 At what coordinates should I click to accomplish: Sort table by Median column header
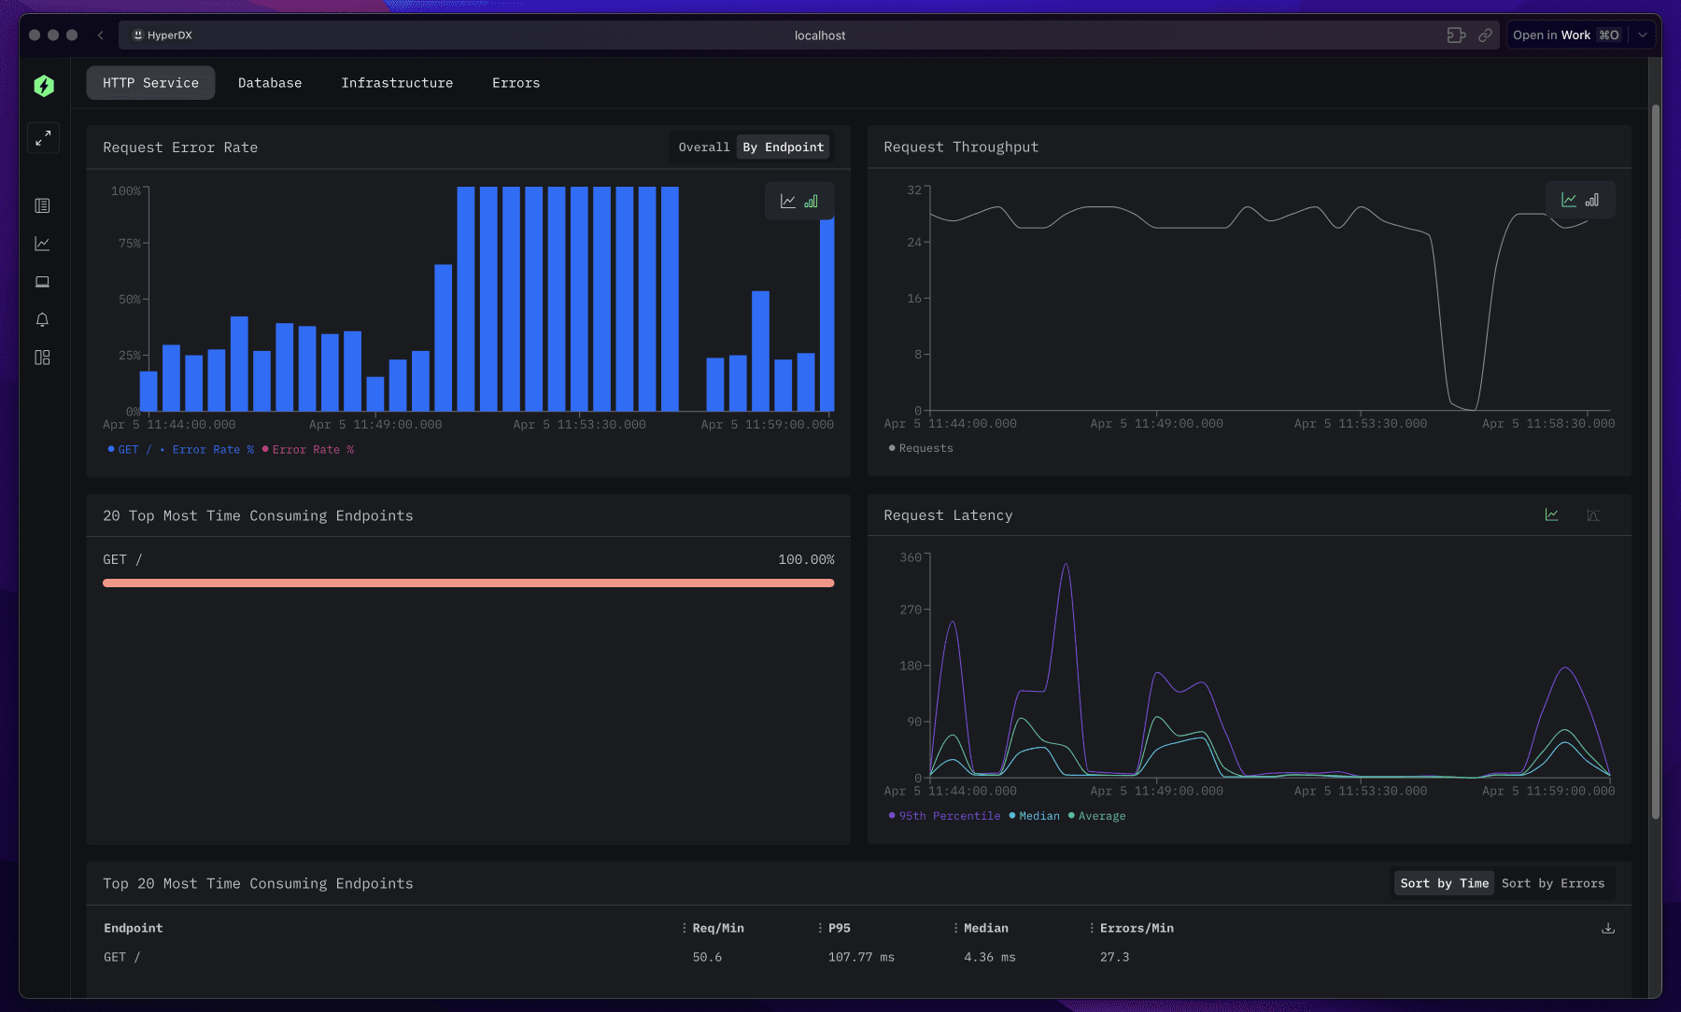pyautogui.click(x=986, y=928)
